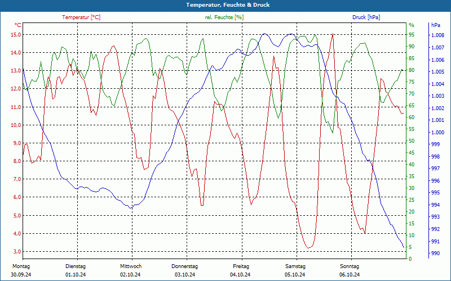This screenshot has height=281, width=451.
Task: Click the 'Dienstag' day label
Action: pos(76,266)
